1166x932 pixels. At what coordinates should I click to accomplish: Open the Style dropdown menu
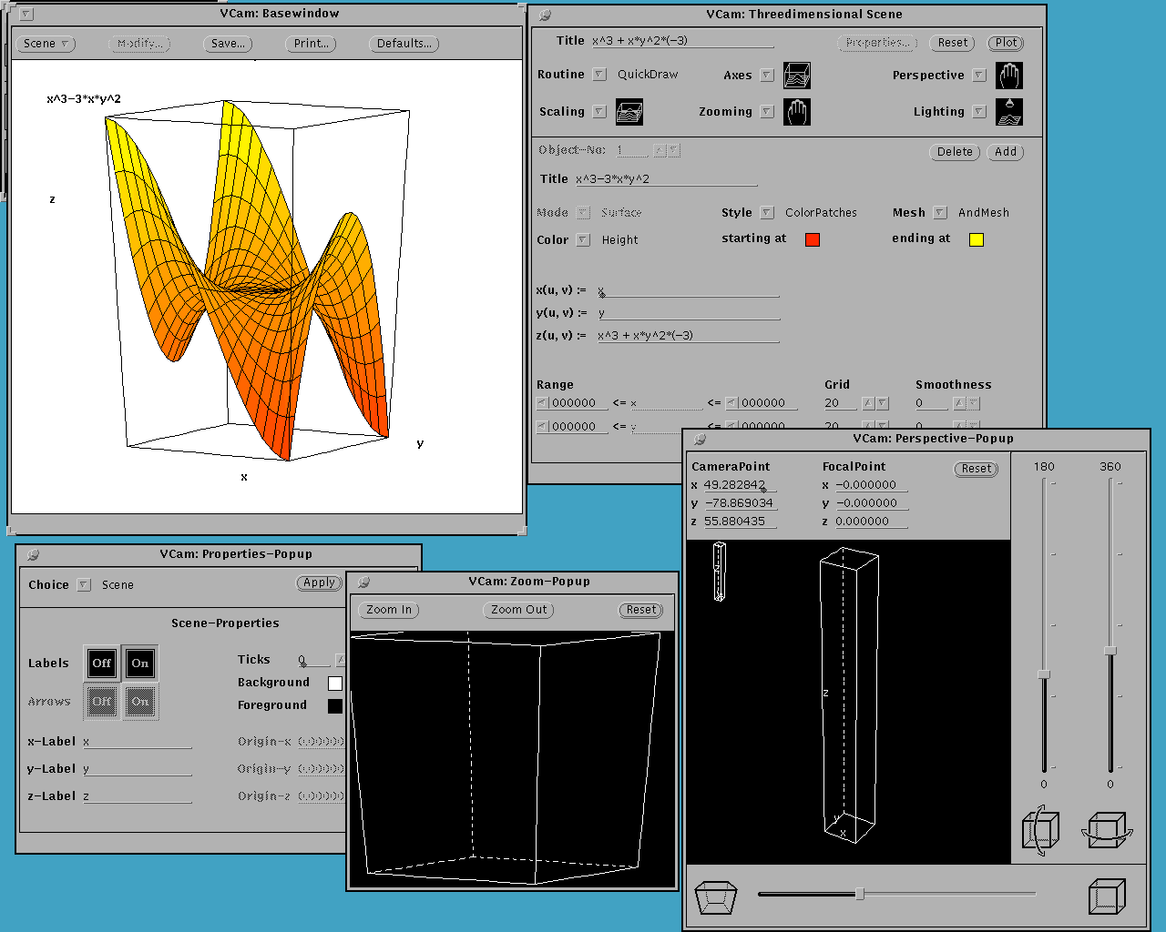[x=767, y=213]
